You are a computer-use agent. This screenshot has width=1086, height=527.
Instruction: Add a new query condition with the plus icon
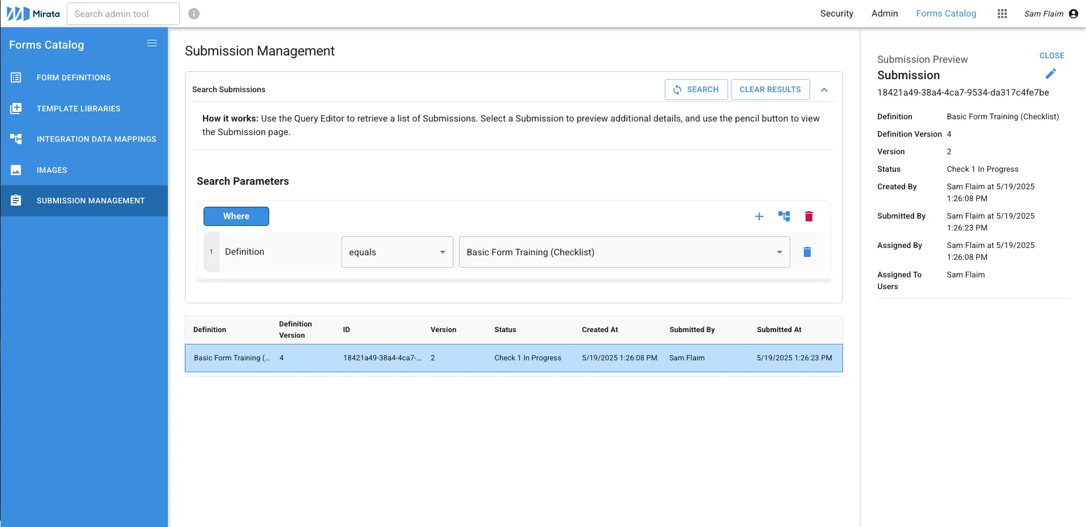[x=759, y=216]
